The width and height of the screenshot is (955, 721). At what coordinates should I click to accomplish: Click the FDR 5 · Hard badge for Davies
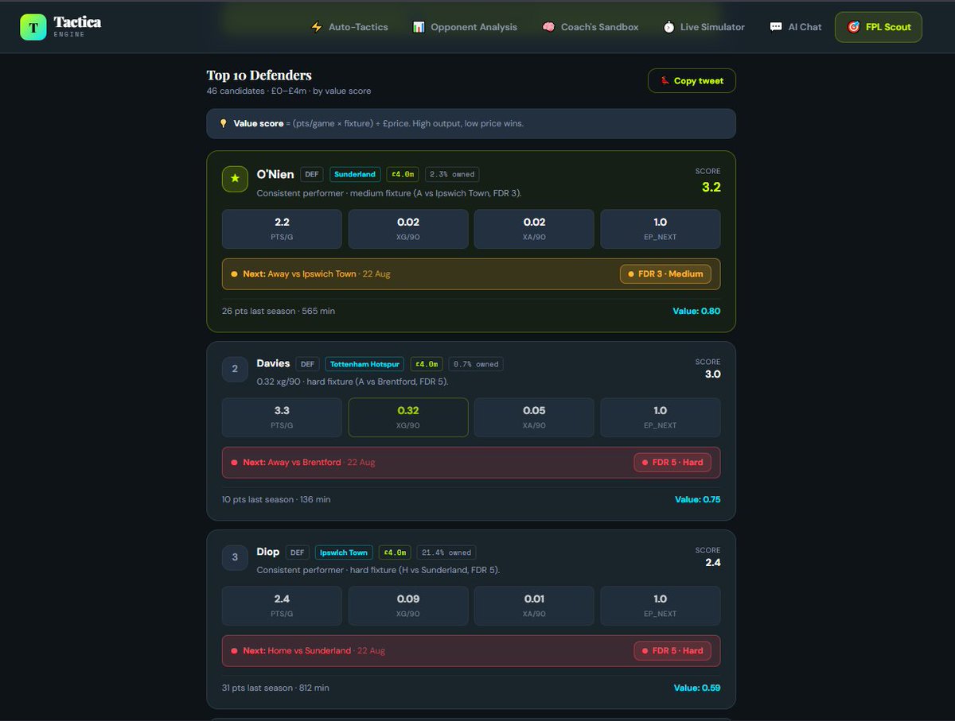(672, 463)
